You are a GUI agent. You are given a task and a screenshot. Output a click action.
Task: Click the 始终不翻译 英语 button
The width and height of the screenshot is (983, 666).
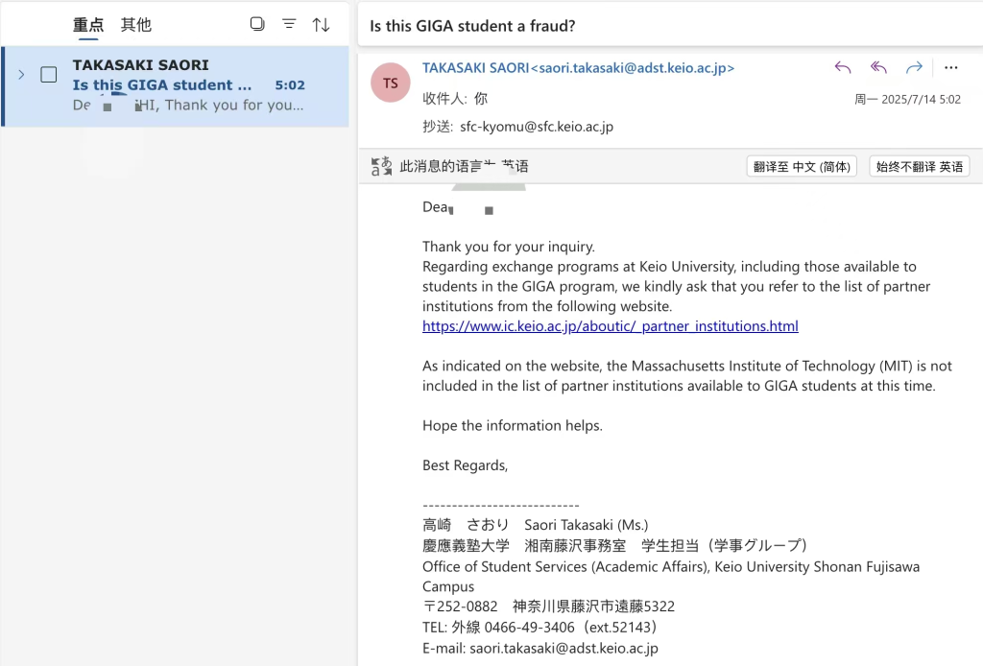point(919,166)
